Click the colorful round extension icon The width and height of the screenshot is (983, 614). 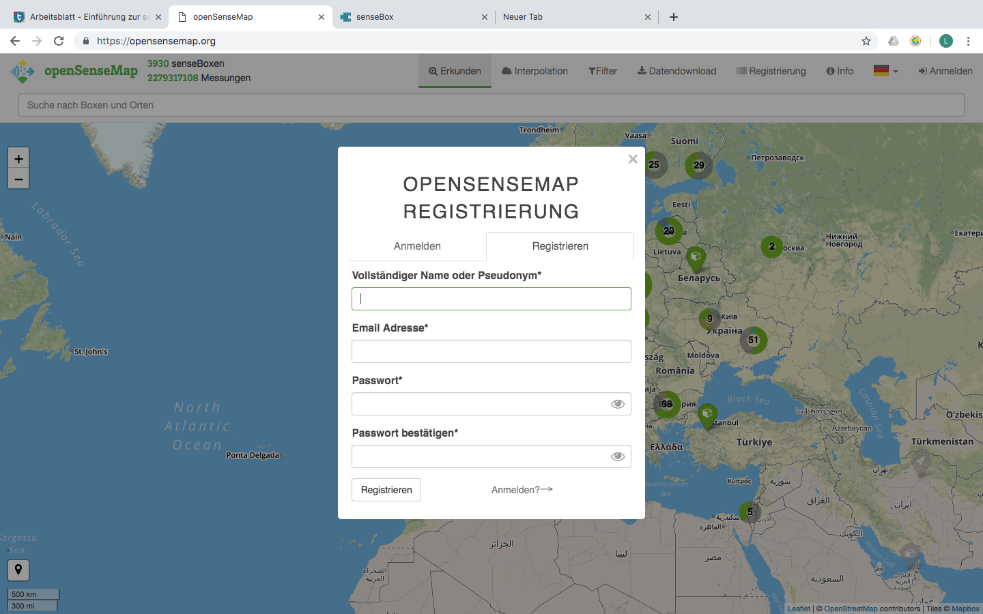[915, 41]
